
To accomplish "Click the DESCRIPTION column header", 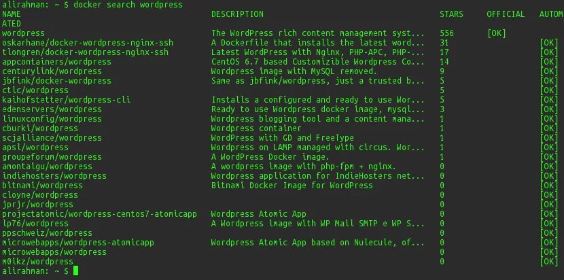I will [237, 14].
